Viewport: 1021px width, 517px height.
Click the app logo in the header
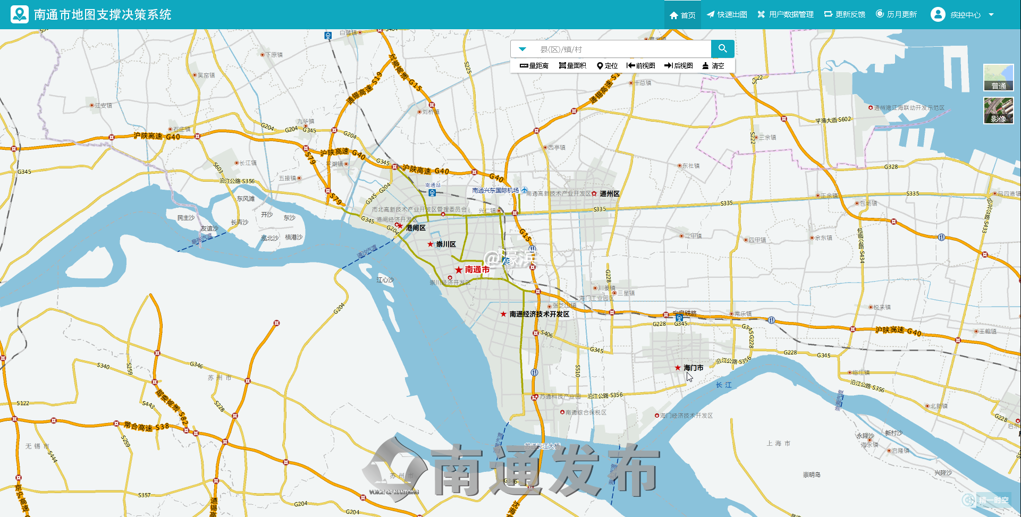point(20,14)
